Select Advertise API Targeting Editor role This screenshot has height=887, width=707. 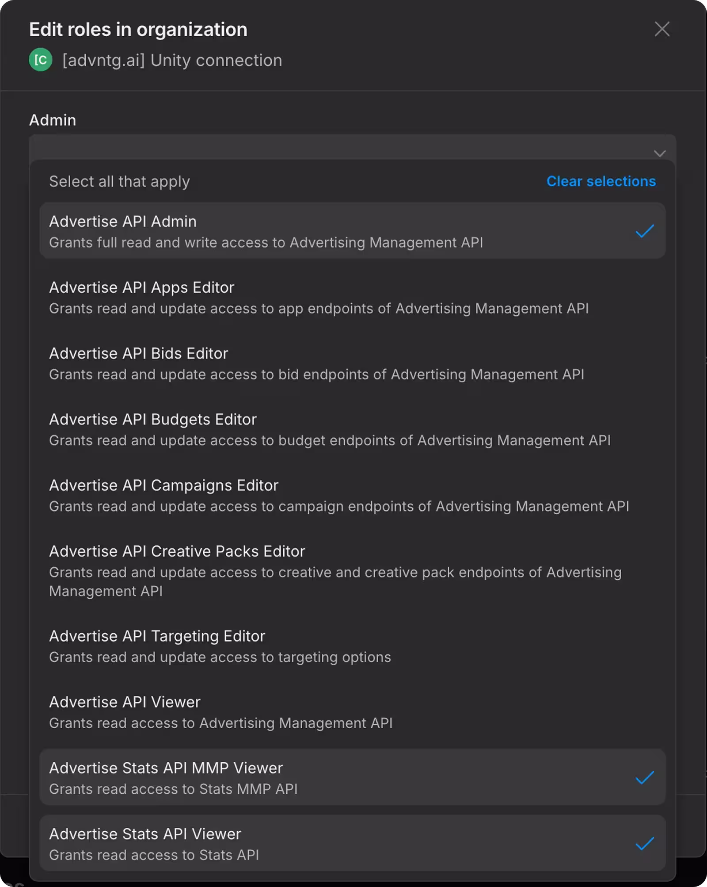pos(353,646)
